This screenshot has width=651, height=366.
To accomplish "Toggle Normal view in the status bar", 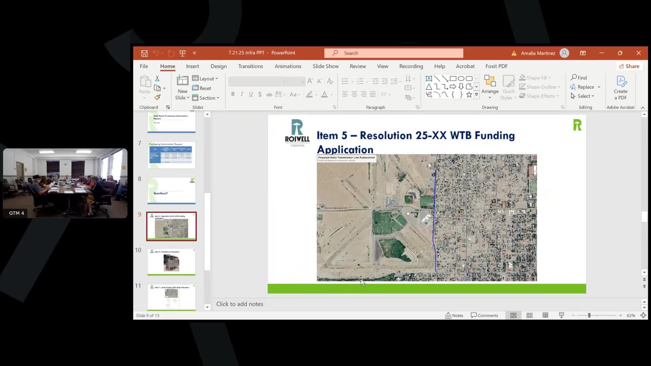I will pyautogui.click(x=513, y=316).
